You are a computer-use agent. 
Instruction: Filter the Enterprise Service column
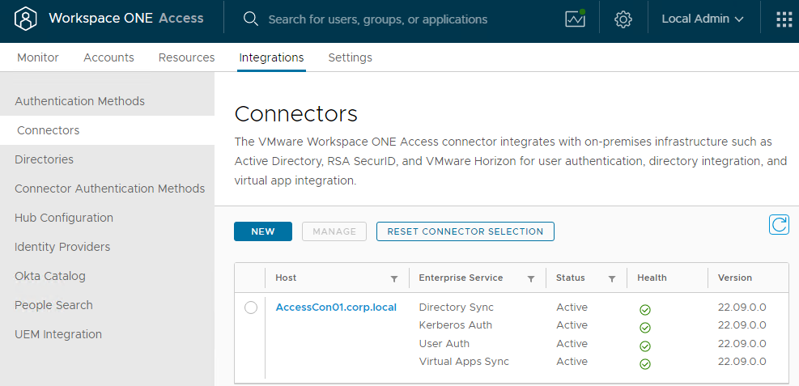[531, 278]
